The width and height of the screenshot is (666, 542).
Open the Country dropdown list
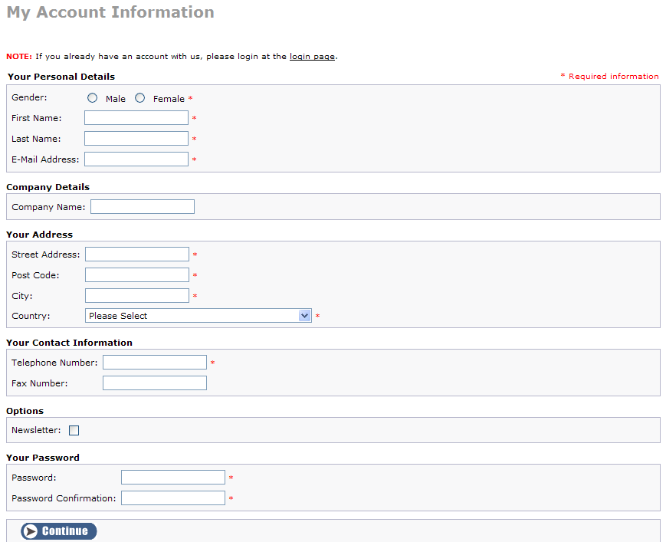(x=198, y=316)
